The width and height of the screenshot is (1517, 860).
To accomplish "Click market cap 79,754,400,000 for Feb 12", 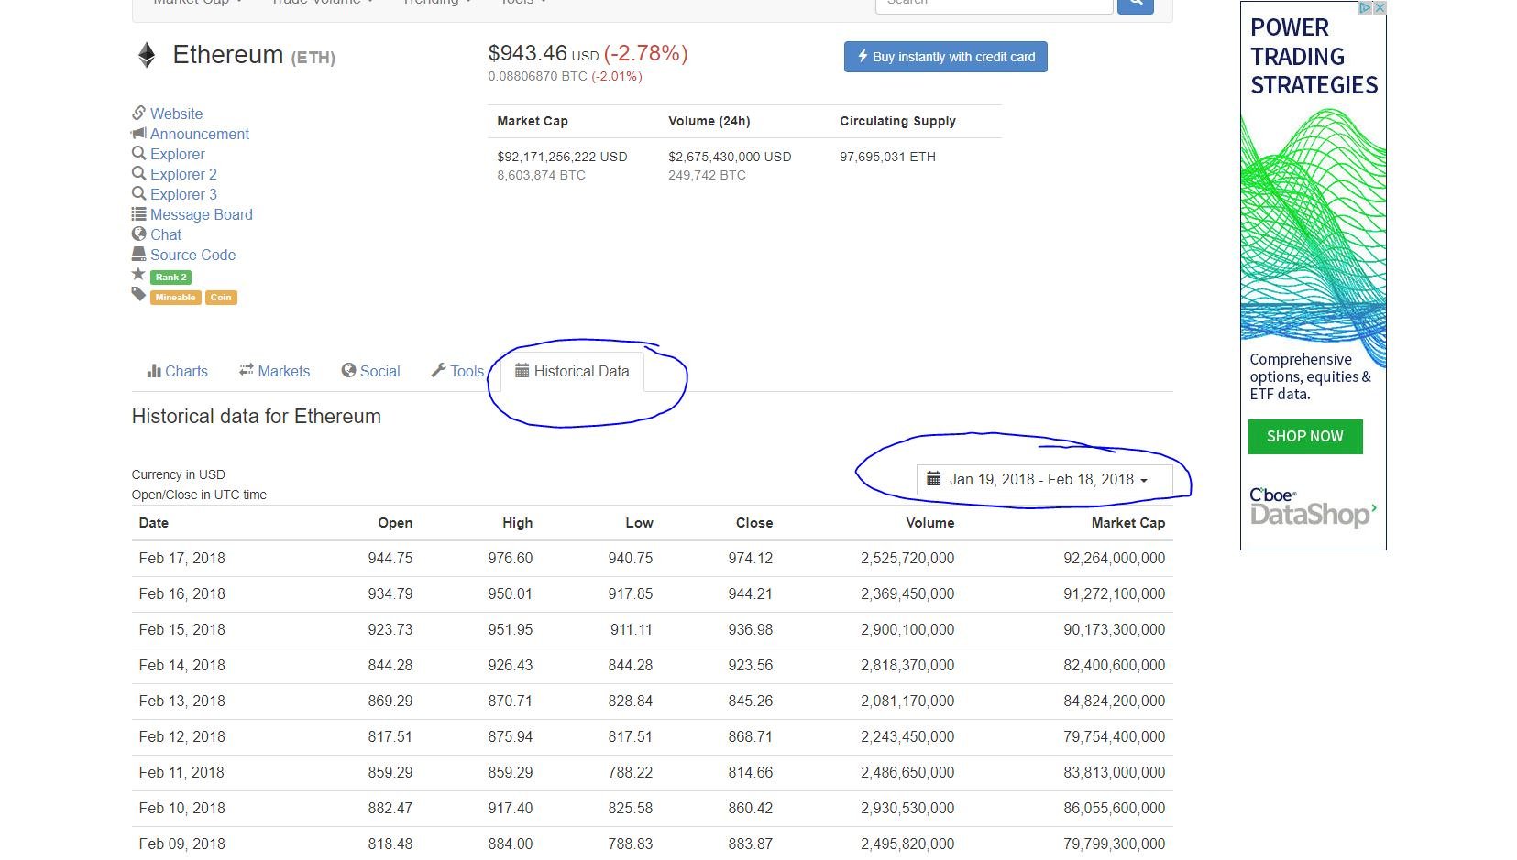I will (x=1115, y=737).
